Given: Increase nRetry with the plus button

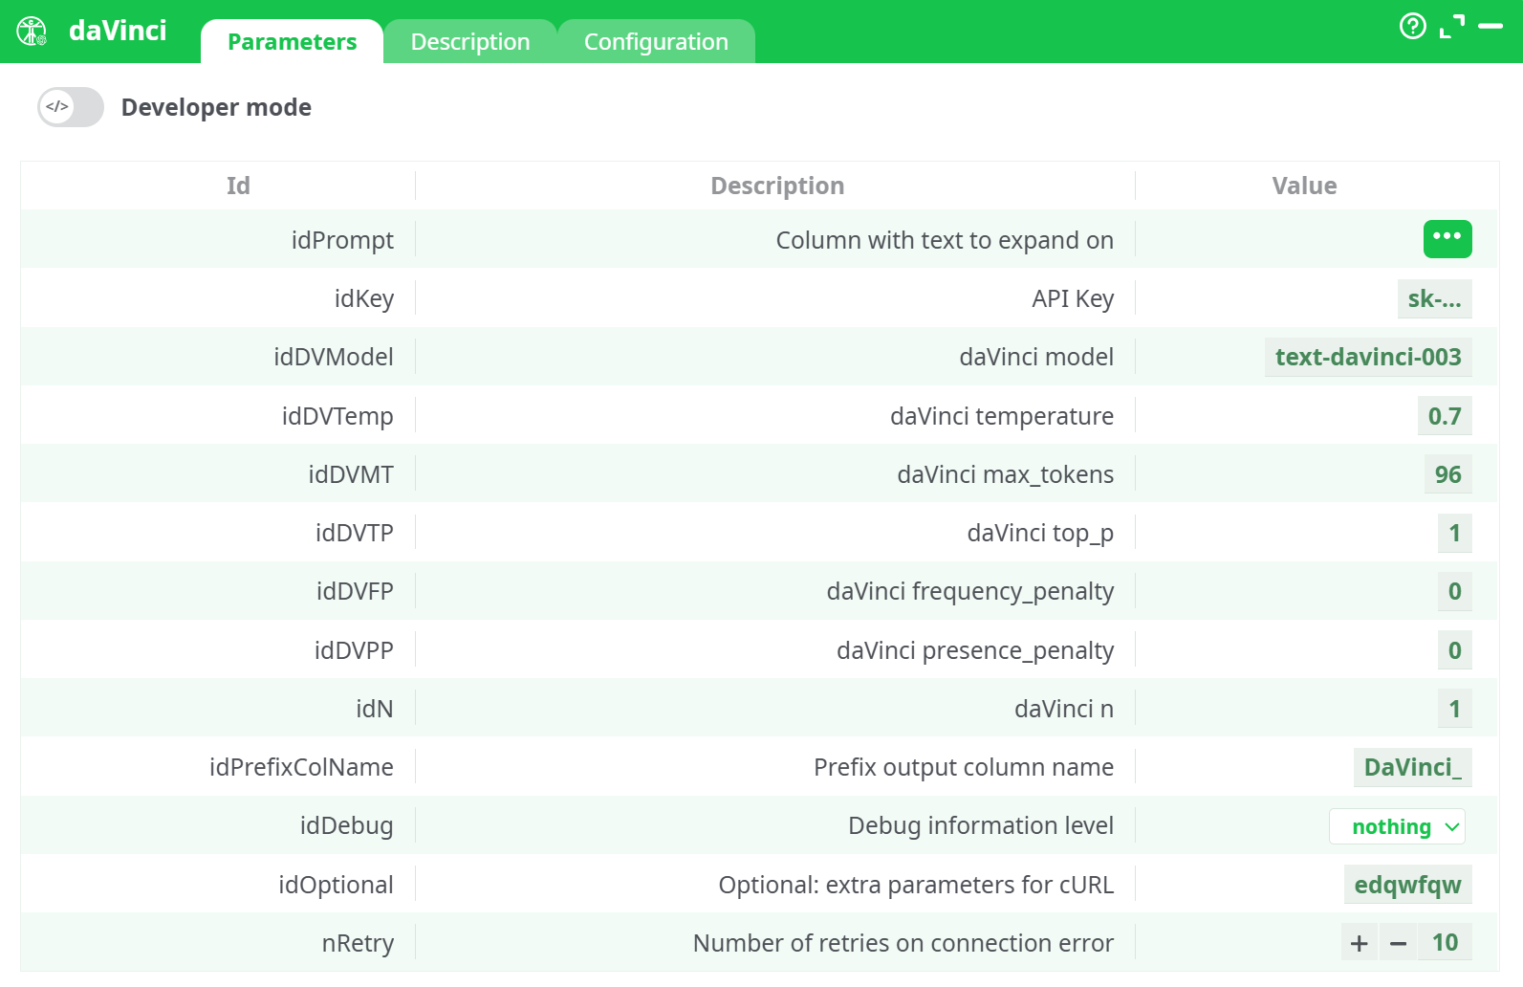Looking at the screenshot, I should (x=1359, y=943).
